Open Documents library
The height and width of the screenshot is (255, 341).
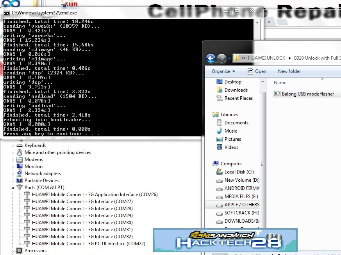pyautogui.click(x=232, y=122)
